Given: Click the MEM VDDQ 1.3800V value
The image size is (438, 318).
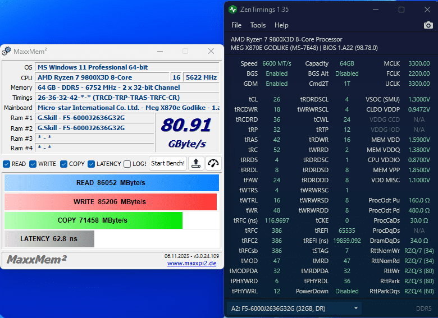Looking at the screenshot, I should [x=419, y=150].
